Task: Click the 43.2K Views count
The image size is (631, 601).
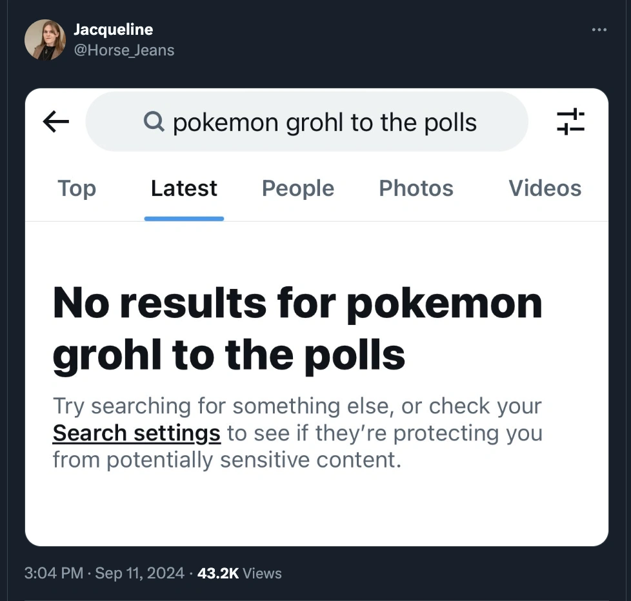Action: coord(239,573)
